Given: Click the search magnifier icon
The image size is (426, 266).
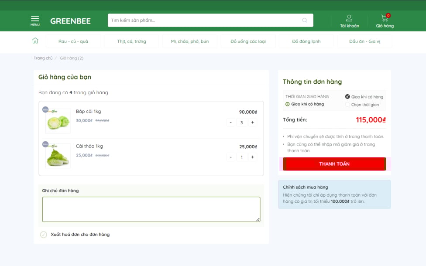Looking at the screenshot, I should click(305, 20).
